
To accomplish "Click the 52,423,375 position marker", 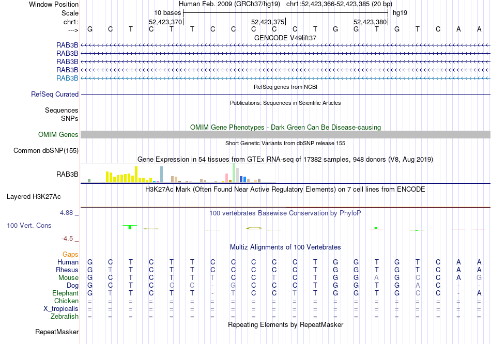I will pyautogui.click(x=268, y=22).
